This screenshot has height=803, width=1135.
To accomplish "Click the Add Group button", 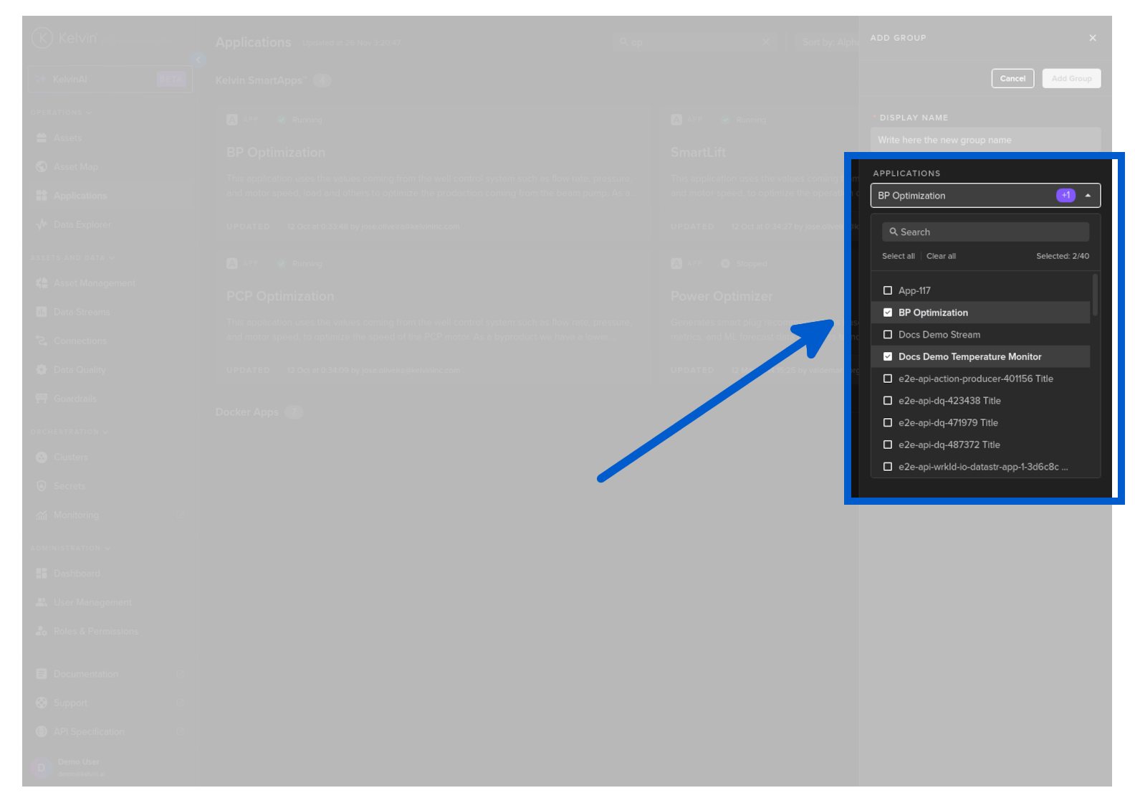I will coord(1071,79).
